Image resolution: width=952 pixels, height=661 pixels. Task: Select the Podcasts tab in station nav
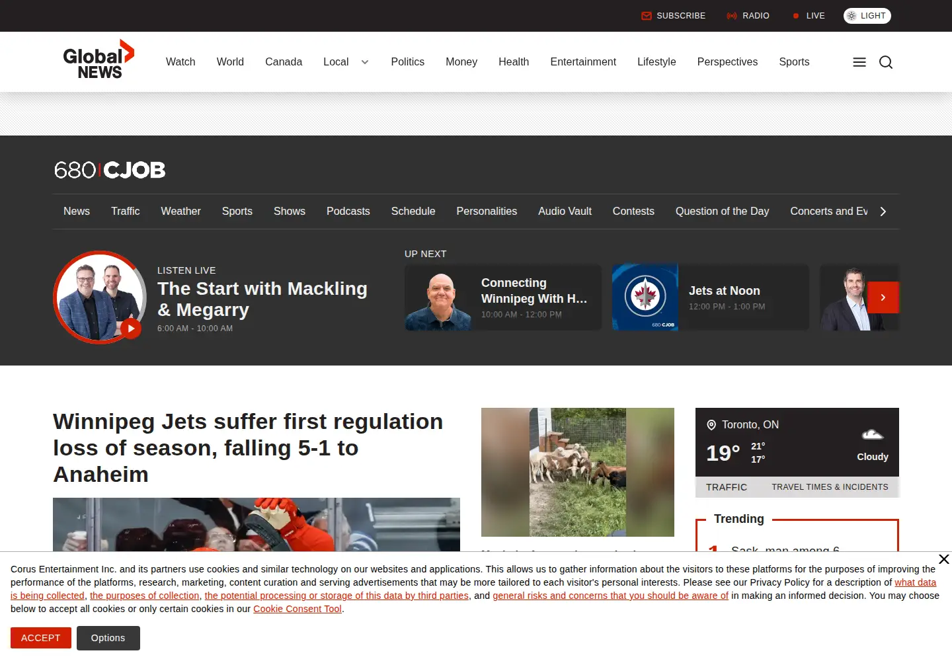(348, 212)
